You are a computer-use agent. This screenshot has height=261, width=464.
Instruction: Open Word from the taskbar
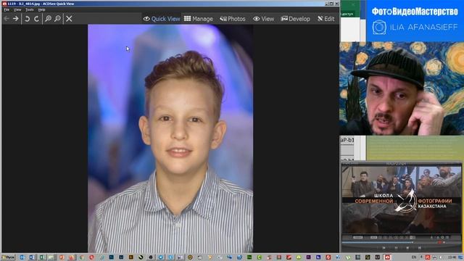click(x=31, y=257)
